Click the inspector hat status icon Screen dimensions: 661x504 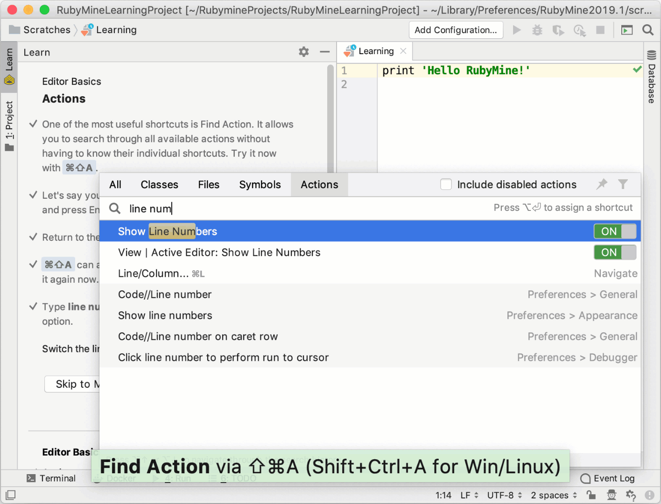click(612, 495)
